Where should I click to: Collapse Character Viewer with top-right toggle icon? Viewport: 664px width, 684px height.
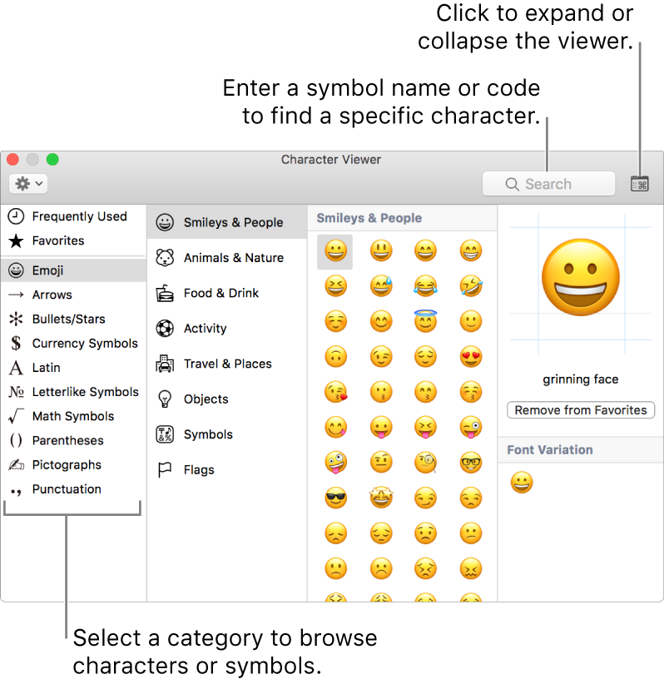click(x=639, y=184)
